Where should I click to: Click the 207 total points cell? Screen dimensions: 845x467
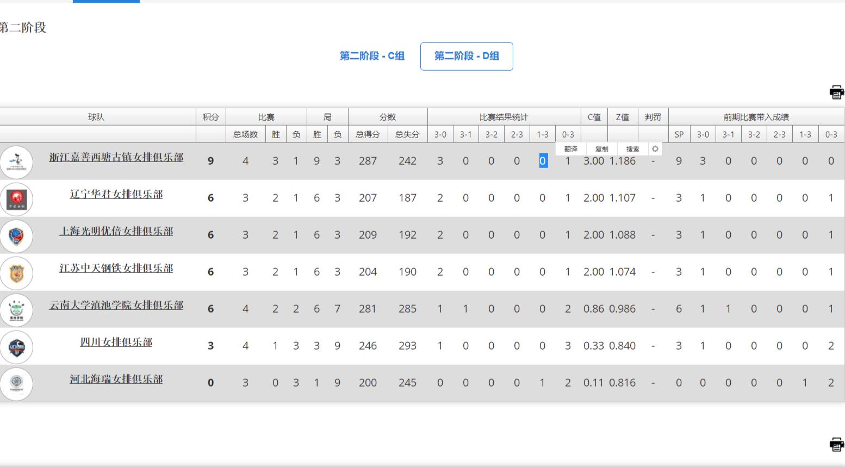(x=368, y=198)
